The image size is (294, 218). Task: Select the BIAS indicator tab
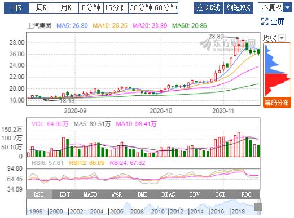pyautogui.click(x=168, y=194)
